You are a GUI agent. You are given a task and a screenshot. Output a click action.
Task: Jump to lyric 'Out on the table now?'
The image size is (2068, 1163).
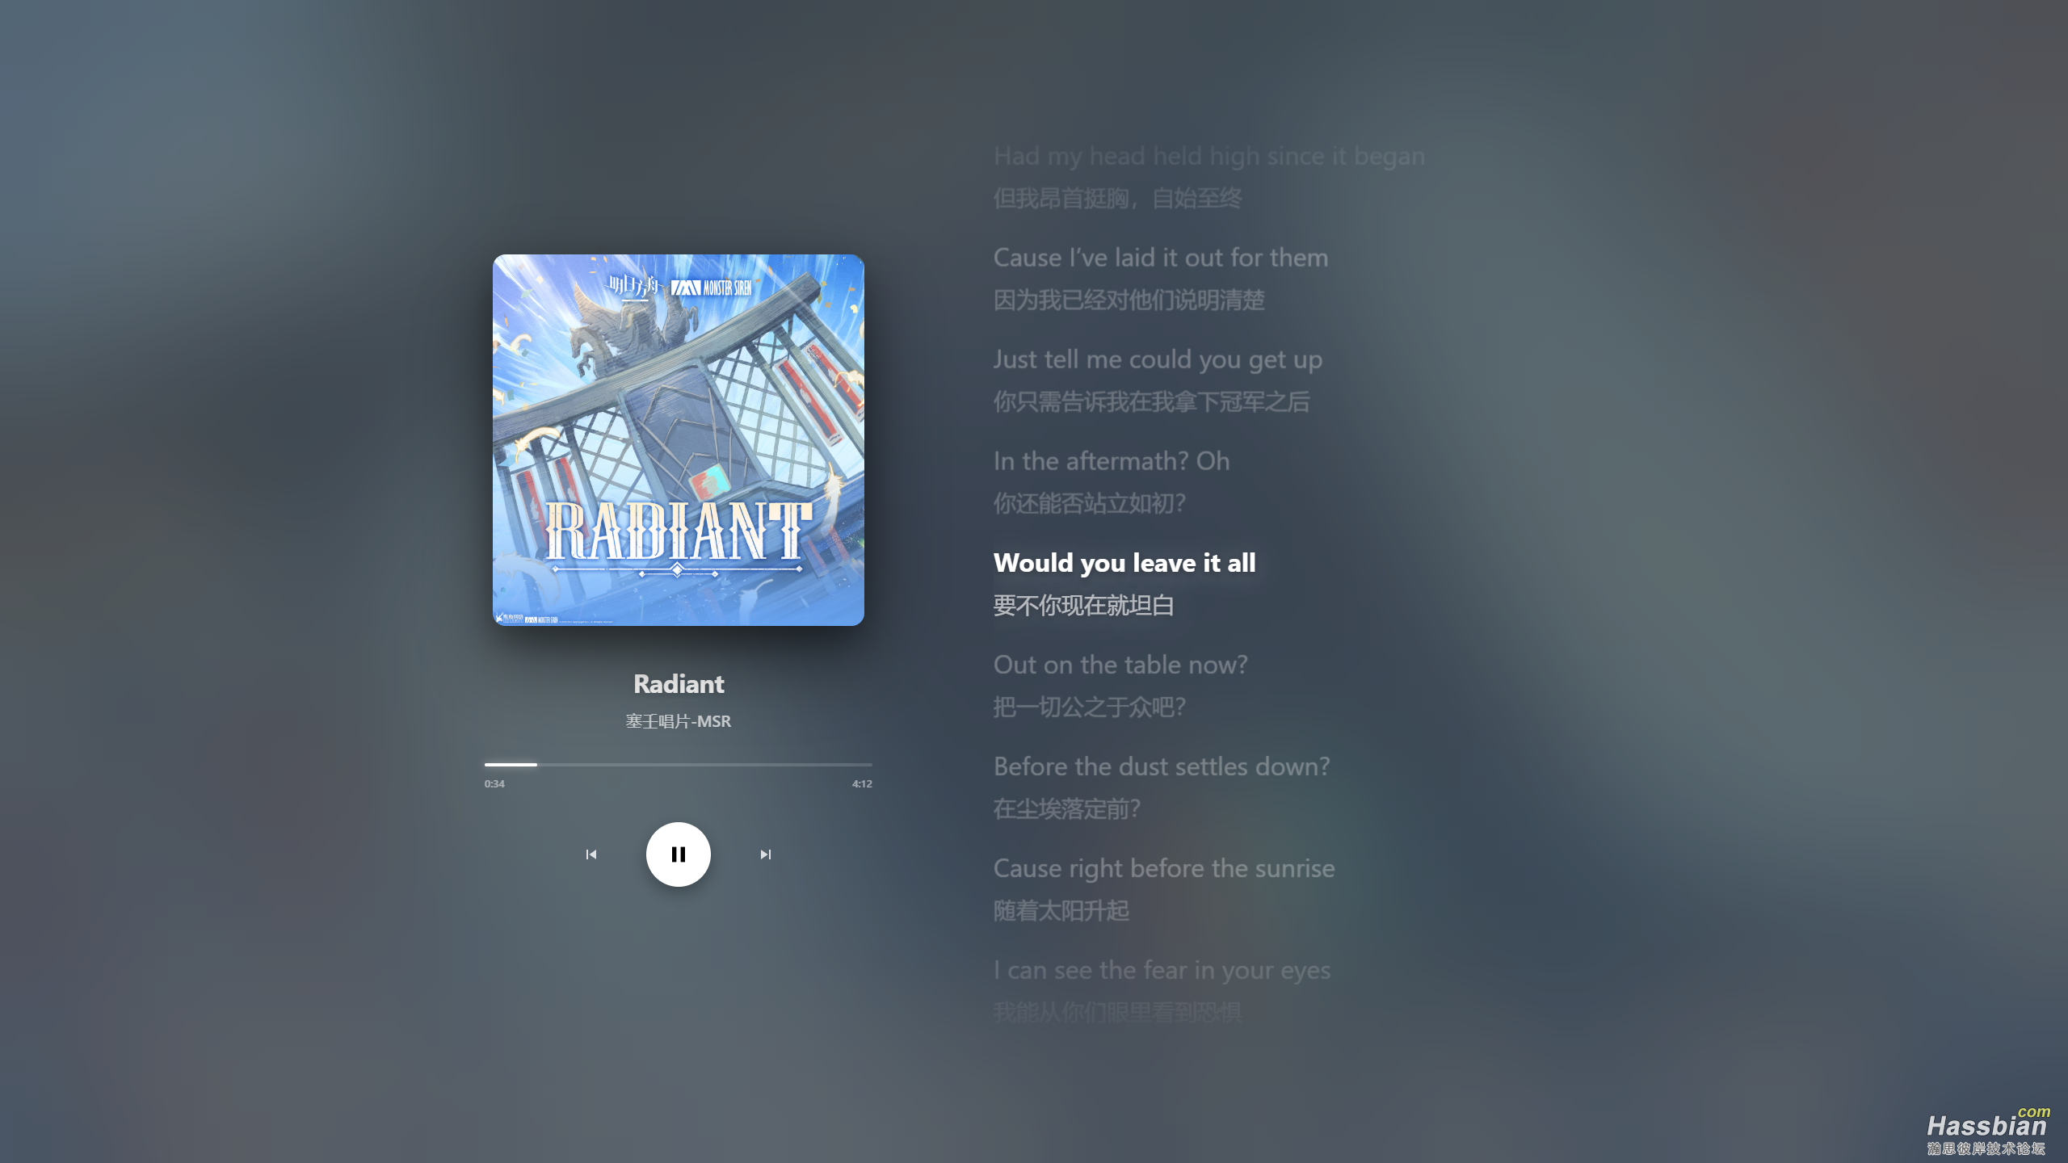(1120, 665)
